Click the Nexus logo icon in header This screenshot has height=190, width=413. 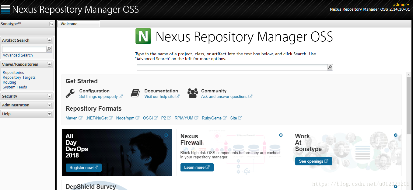pyautogui.click(x=5, y=9)
